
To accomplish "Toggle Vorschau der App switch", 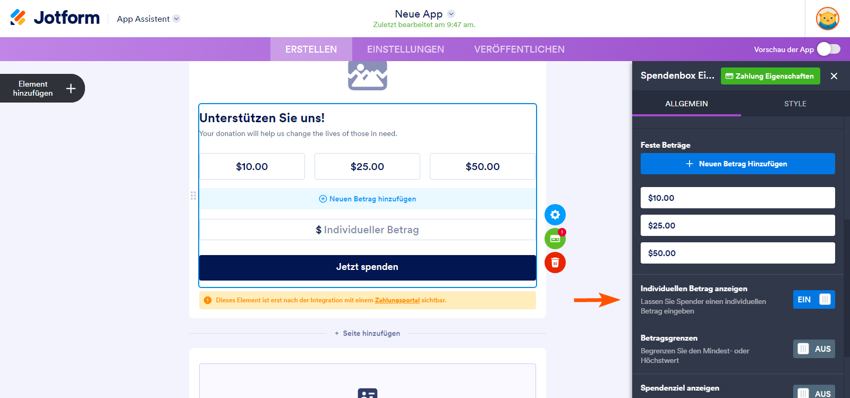I will [828, 49].
